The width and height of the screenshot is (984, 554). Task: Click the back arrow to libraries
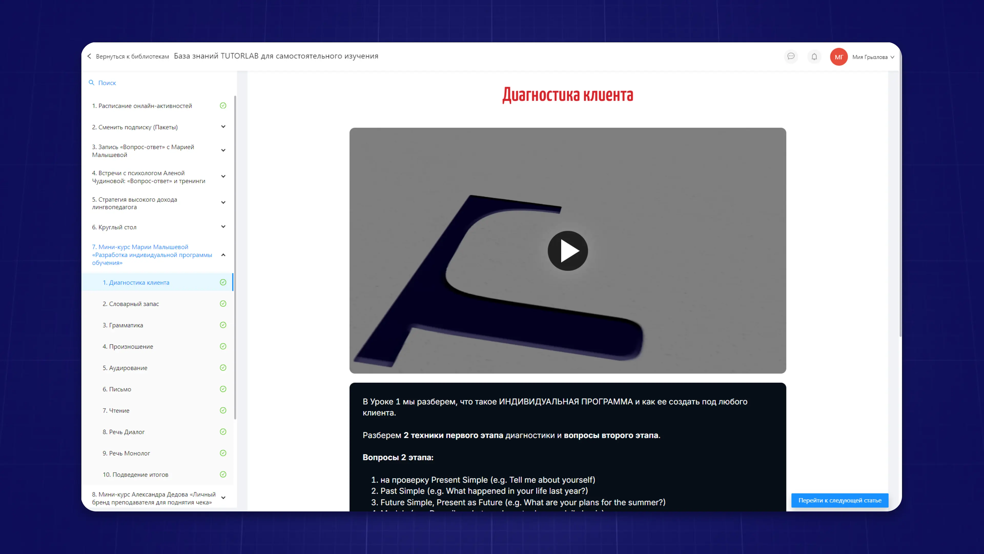click(x=89, y=56)
